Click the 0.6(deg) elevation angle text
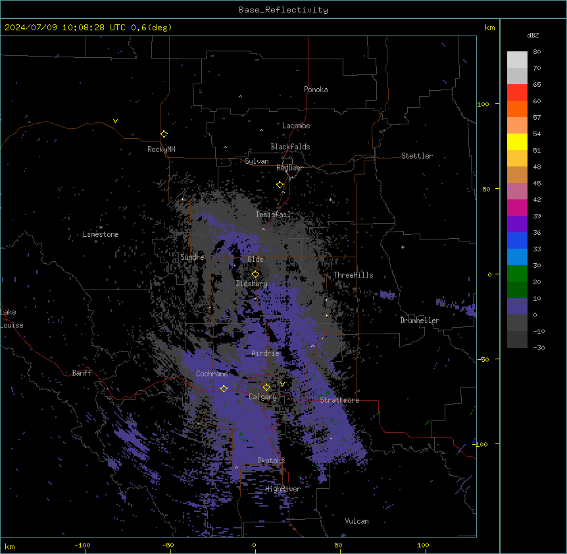This screenshot has width=567, height=554. pyautogui.click(x=151, y=28)
